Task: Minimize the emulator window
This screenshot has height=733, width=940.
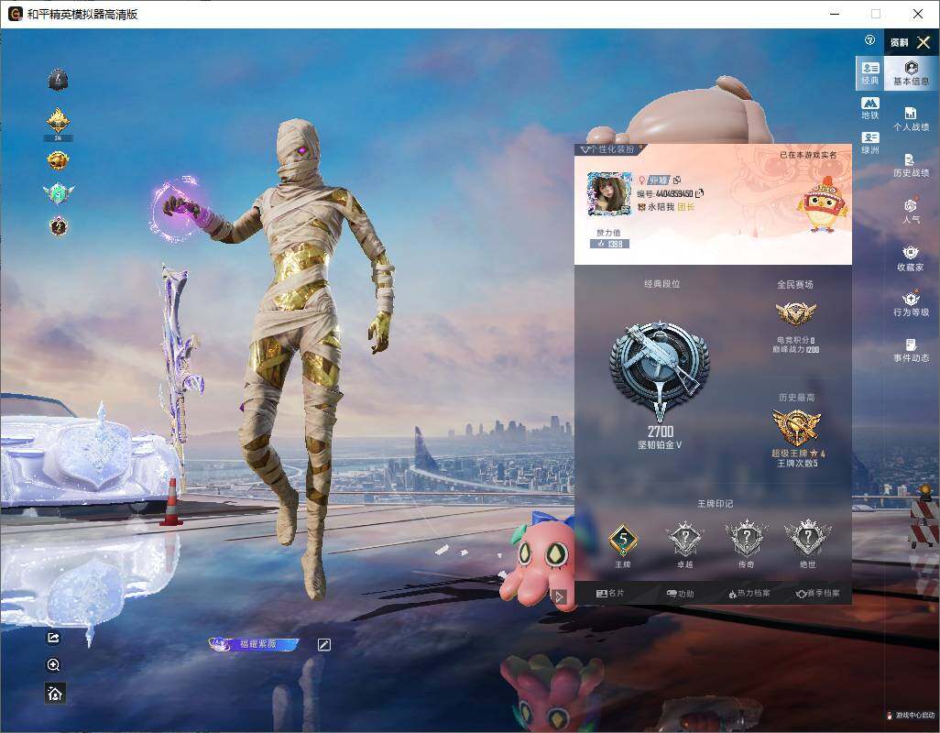Action: [x=836, y=14]
